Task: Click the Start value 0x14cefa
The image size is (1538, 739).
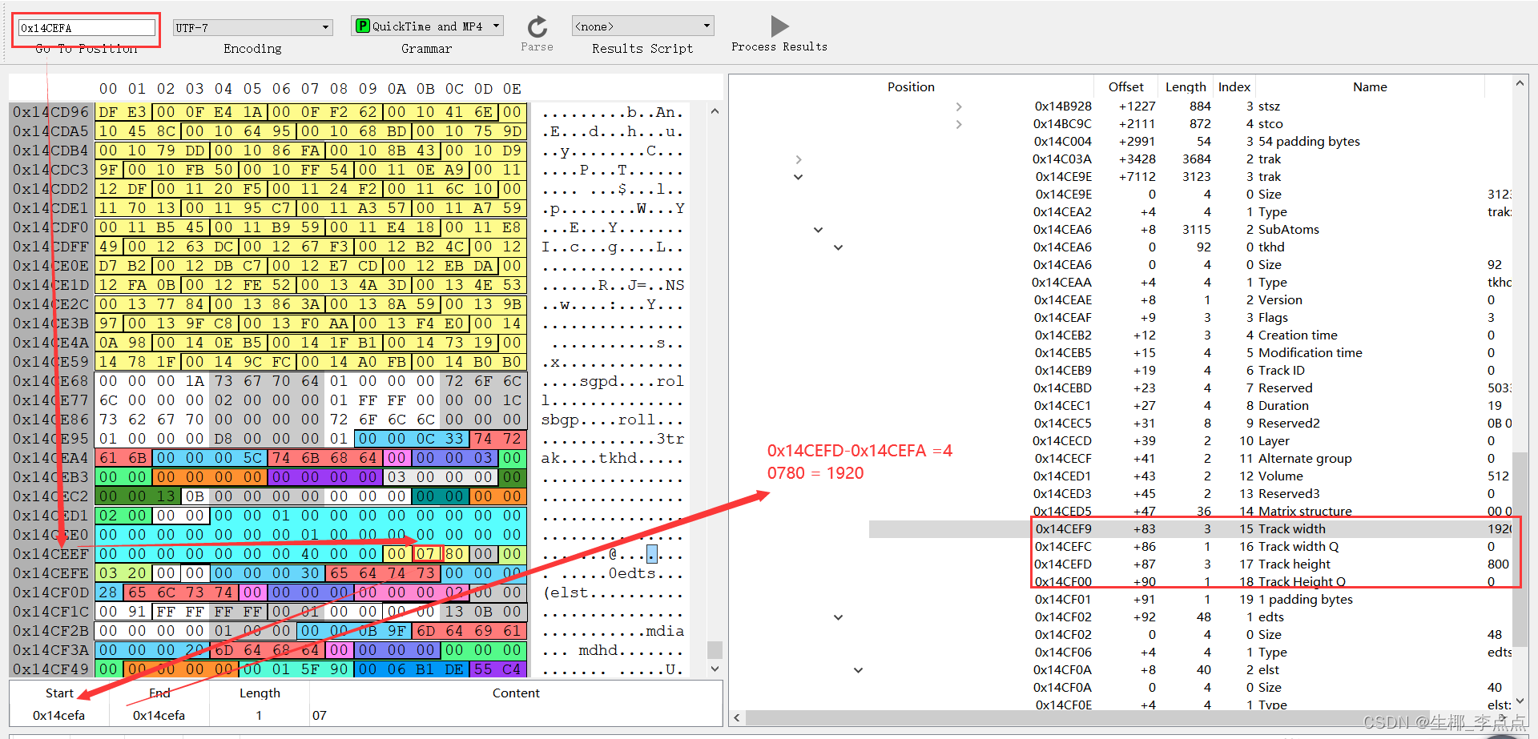Action: (58, 715)
